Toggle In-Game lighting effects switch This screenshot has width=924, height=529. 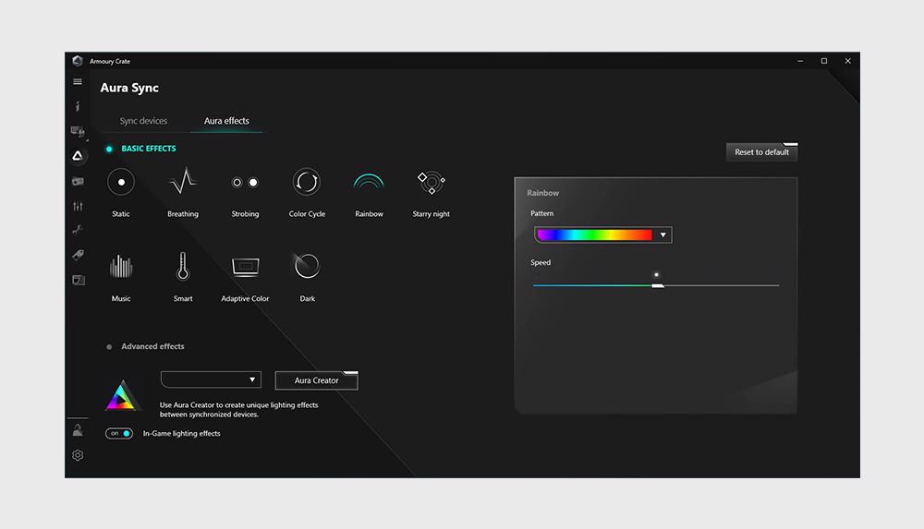point(119,433)
